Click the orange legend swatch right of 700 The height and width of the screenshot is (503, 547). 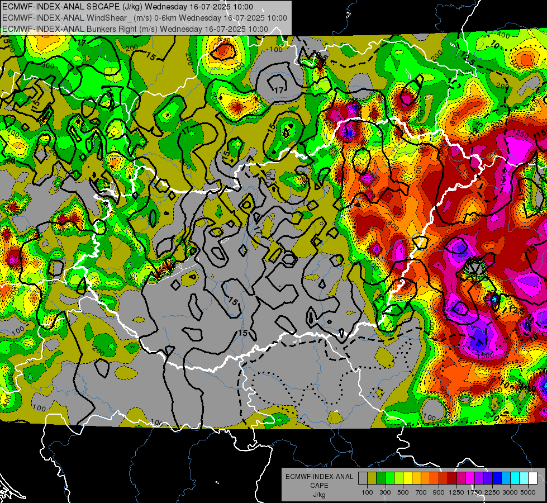[x=426, y=478]
